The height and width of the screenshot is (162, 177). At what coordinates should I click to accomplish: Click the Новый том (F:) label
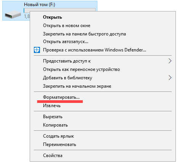[x=40, y=5]
